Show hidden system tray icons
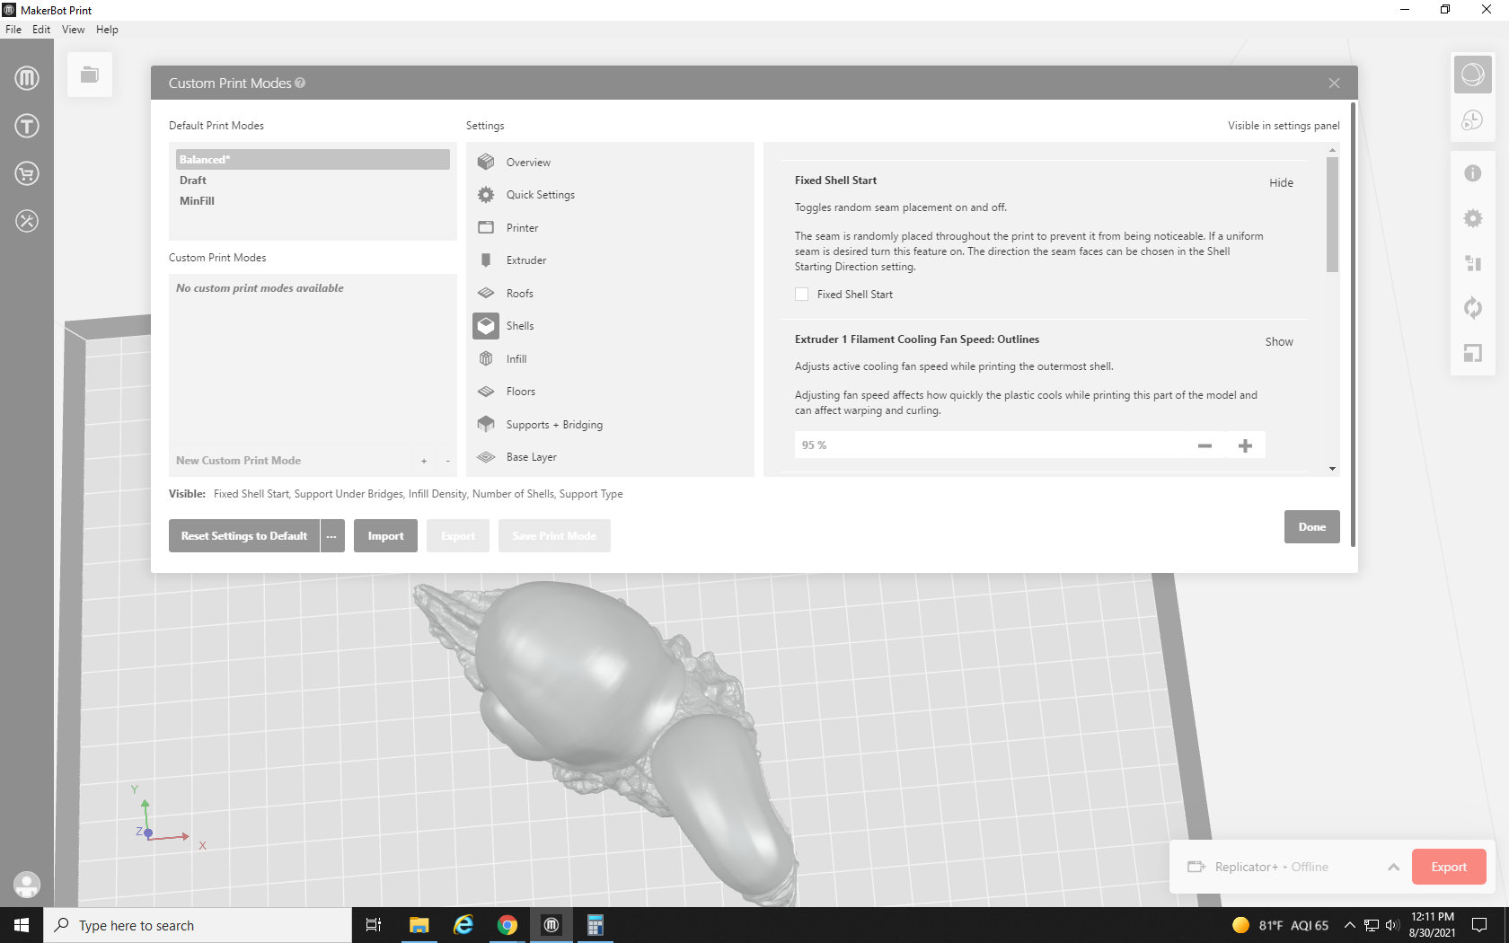The height and width of the screenshot is (943, 1509). [x=1349, y=925]
